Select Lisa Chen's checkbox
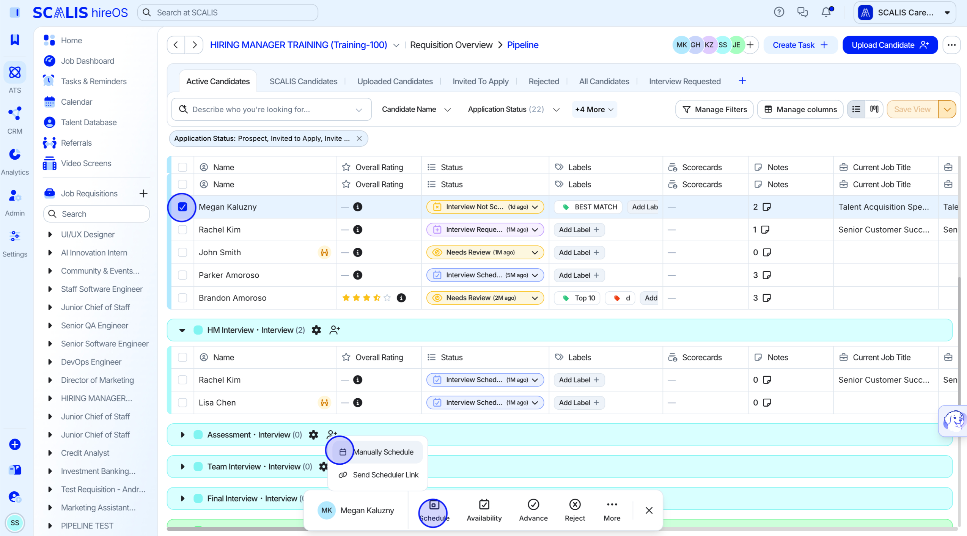The width and height of the screenshot is (967, 536). (182, 402)
